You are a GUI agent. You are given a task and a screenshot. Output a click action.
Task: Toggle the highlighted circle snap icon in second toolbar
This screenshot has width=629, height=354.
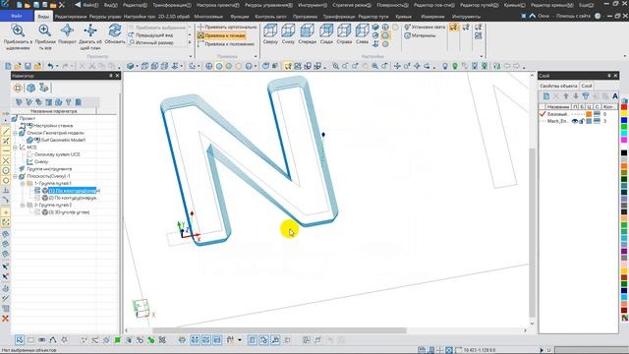tap(219, 66)
